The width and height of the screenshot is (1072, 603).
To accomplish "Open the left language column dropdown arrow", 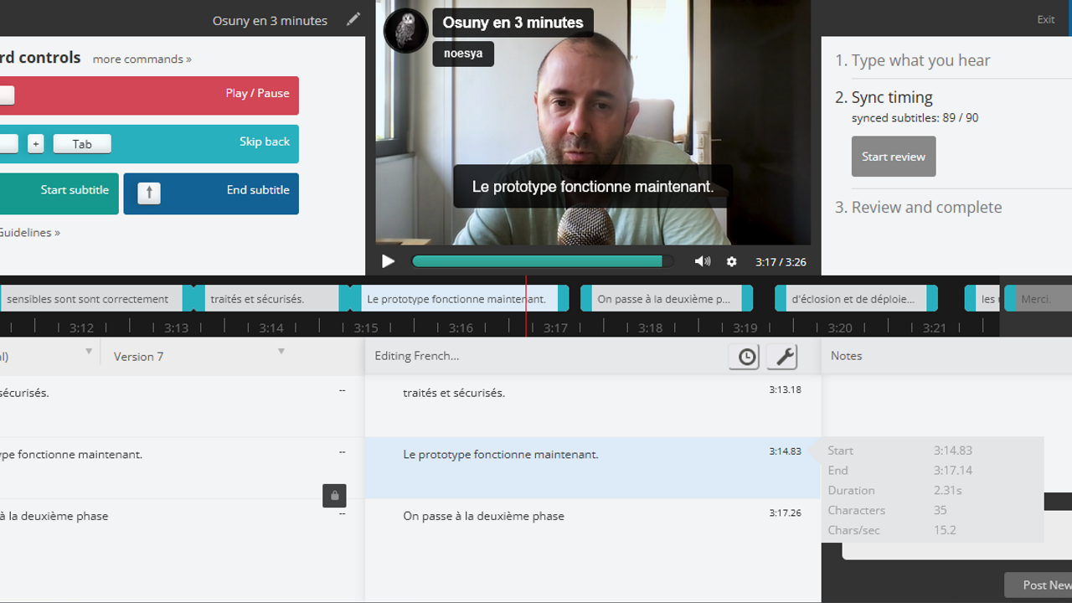I will 89,352.
